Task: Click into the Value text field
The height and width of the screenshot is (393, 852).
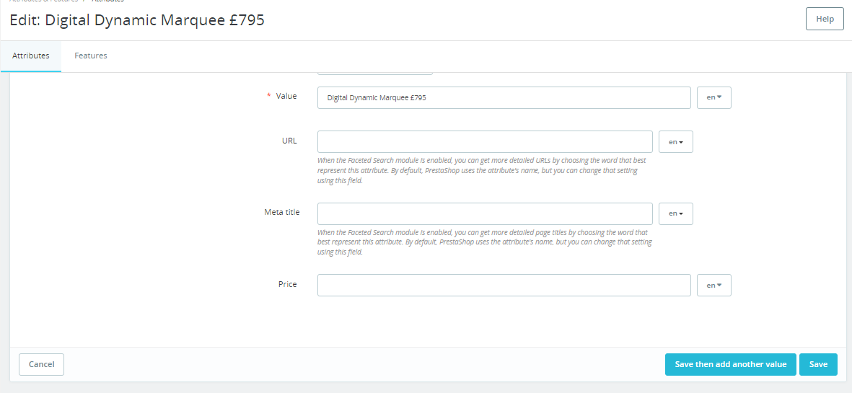Action: coord(504,97)
